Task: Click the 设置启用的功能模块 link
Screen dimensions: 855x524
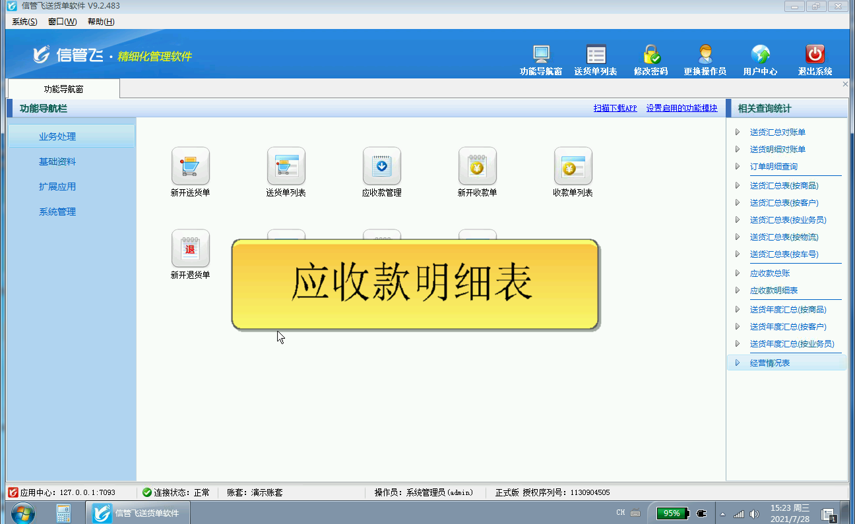Action: click(681, 109)
